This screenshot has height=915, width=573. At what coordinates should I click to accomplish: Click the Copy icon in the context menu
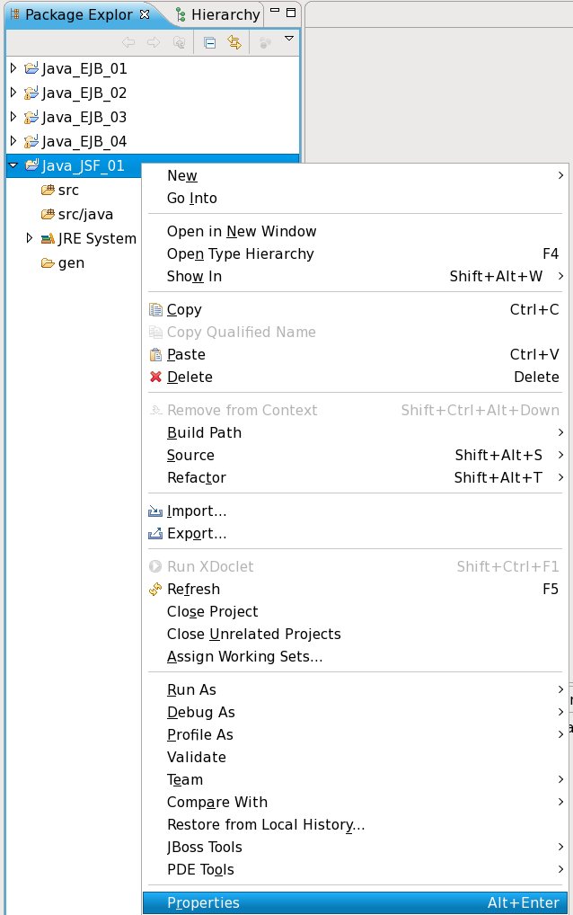click(155, 310)
